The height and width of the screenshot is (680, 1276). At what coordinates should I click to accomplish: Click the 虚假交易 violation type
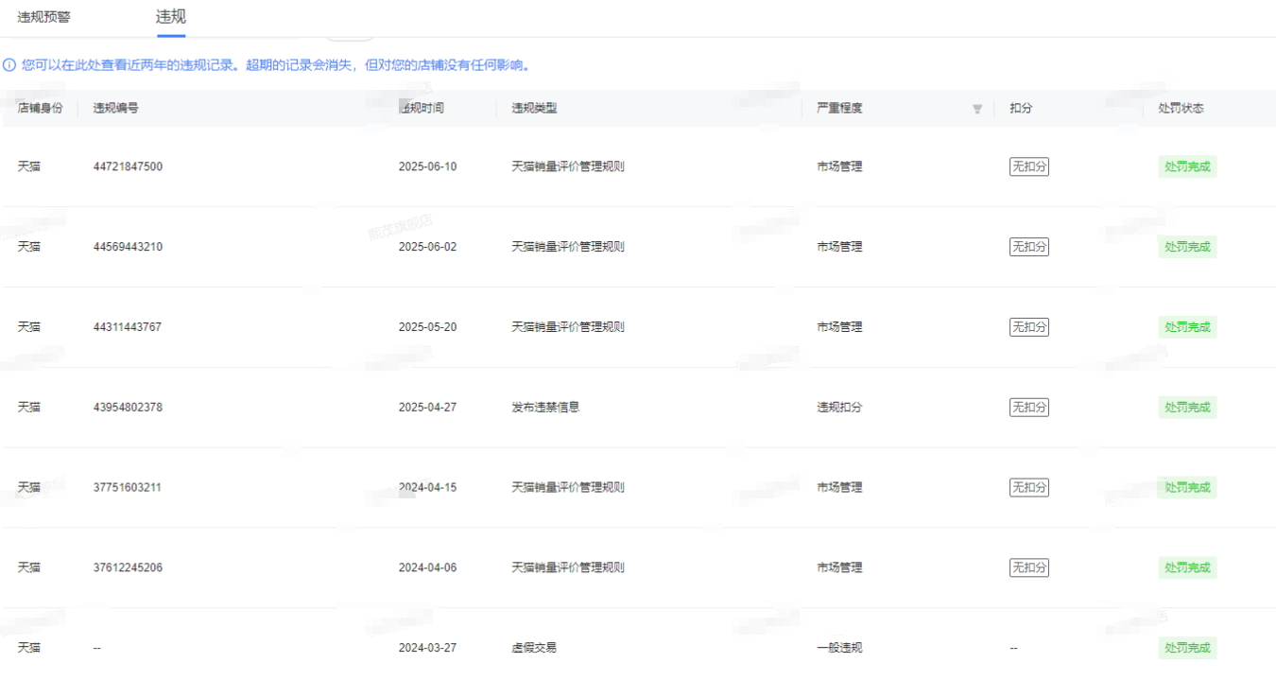(534, 648)
